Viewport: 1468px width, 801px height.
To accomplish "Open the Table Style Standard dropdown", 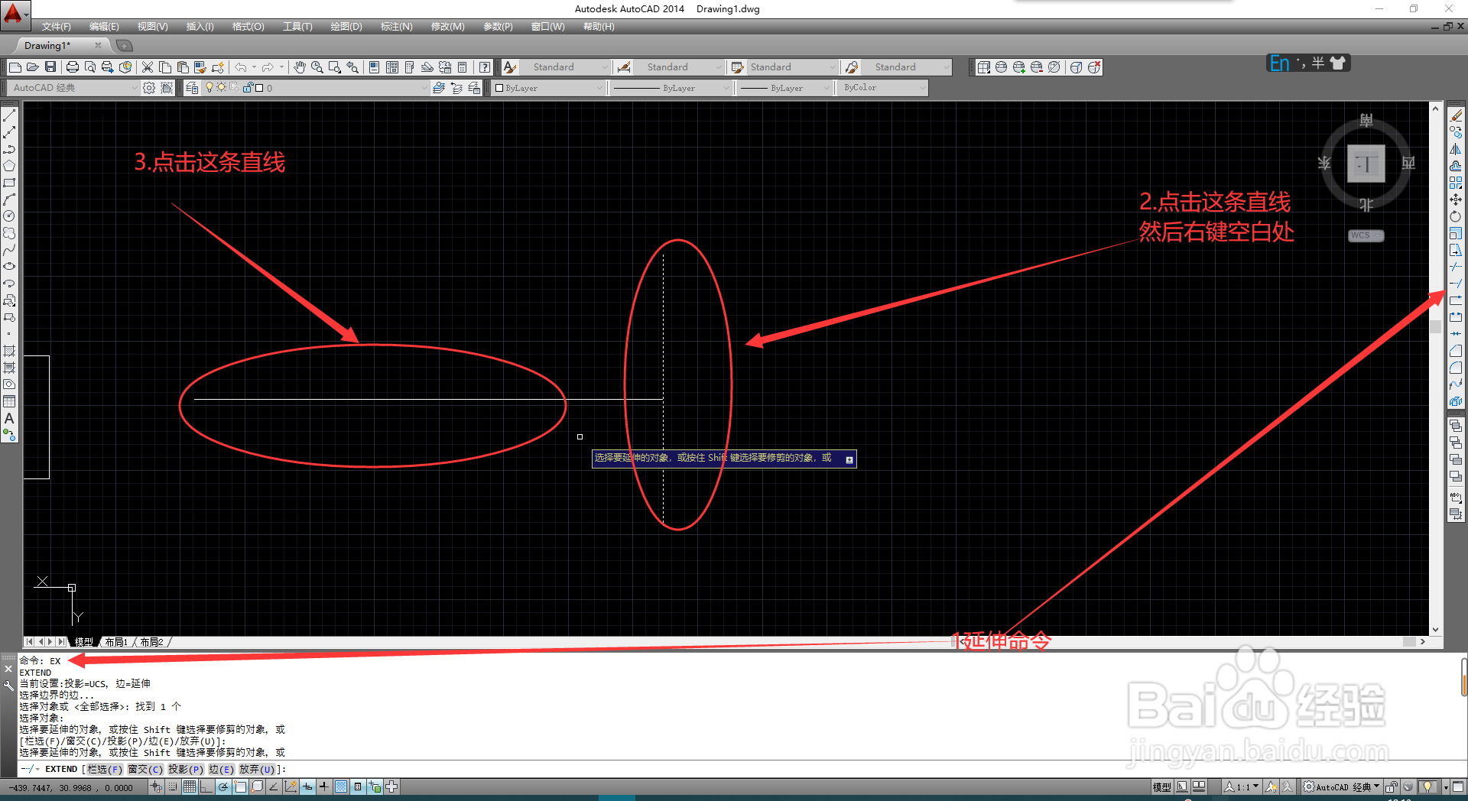I will (792, 67).
